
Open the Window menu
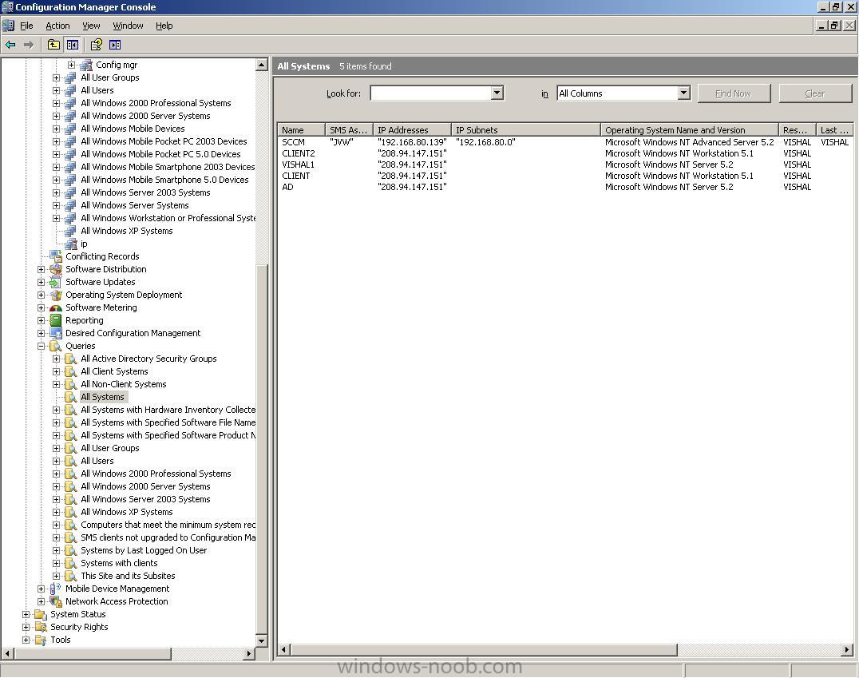tap(128, 26)
